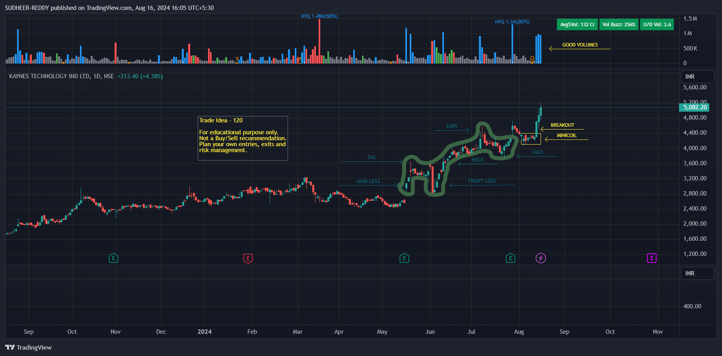Image resolution: width=722 pixels, height=356 pixels.
Task: Click the +213.40 (+4.38%) change value
Action: tap(140, 76)
